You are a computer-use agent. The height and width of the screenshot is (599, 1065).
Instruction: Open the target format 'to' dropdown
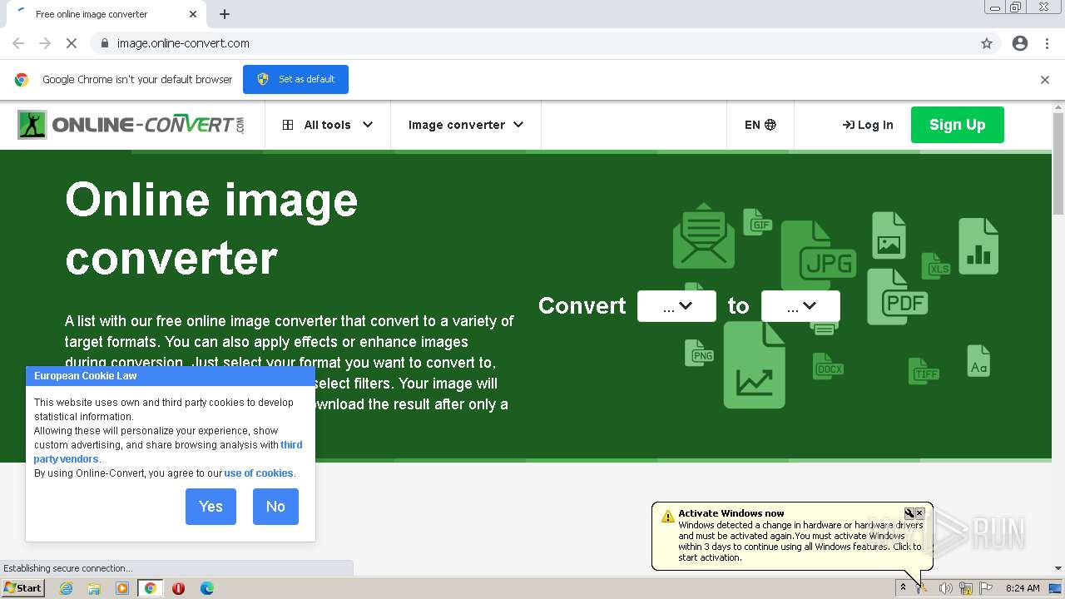pos(800,306)
